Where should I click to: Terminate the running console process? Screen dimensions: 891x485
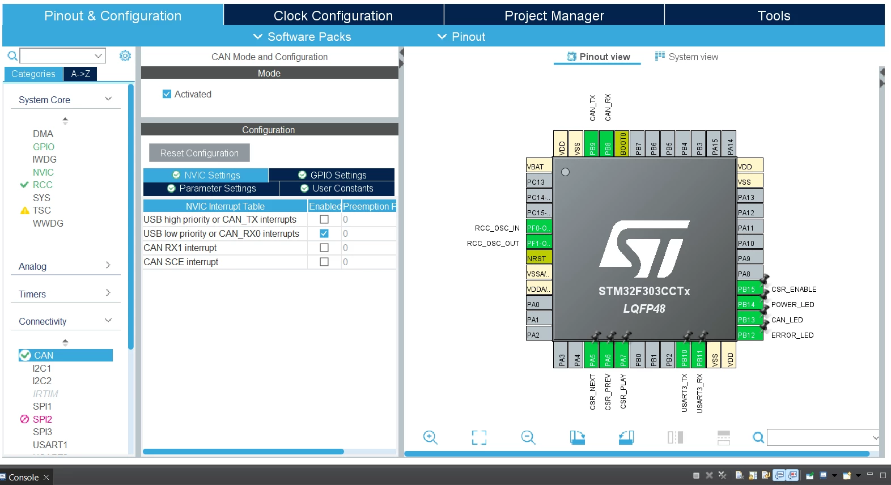(x=696, y=476)
